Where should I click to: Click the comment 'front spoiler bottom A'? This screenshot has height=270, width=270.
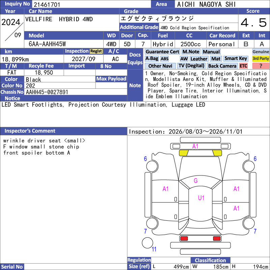pos(37,153)
